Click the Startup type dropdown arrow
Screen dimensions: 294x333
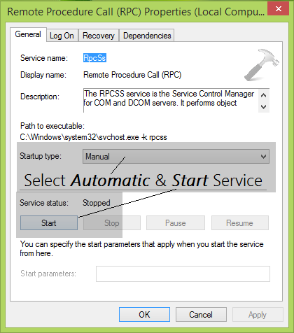pos(263,157)
